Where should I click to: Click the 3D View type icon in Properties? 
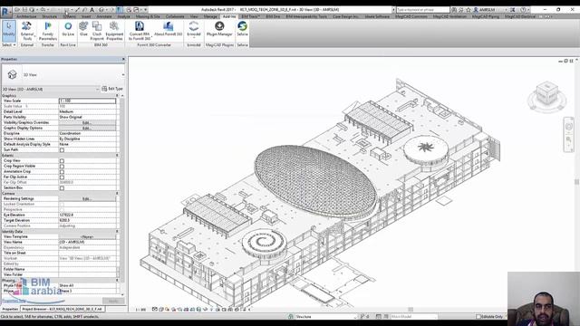[x=12, y=74]
